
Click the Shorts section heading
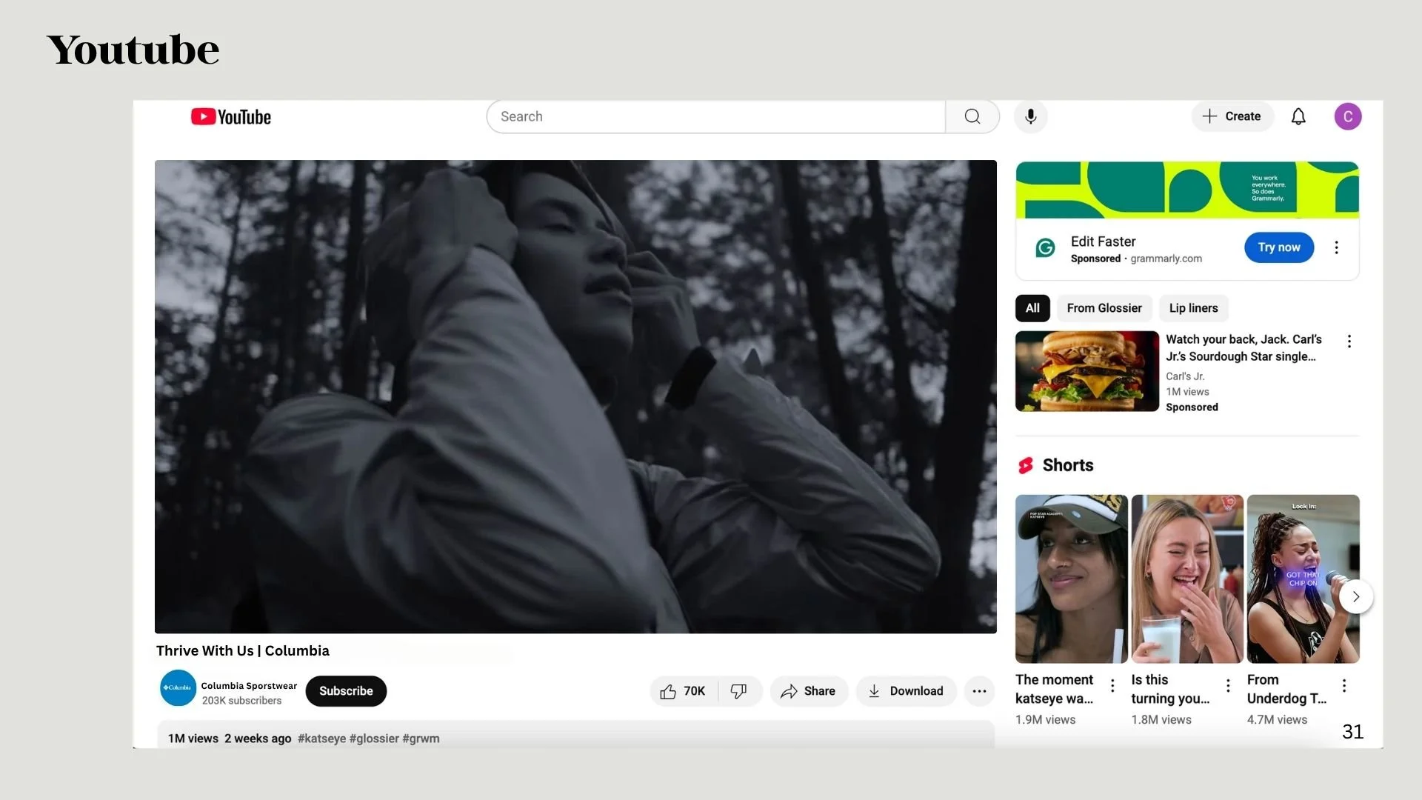coord(1068,465)
